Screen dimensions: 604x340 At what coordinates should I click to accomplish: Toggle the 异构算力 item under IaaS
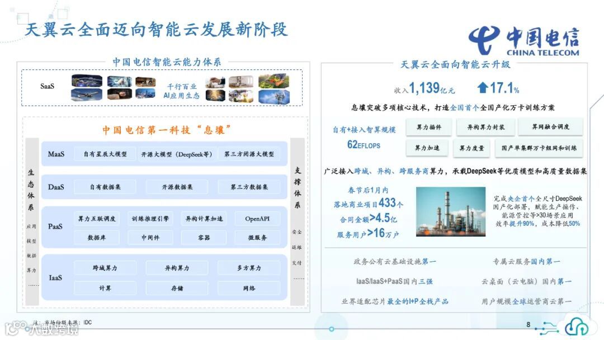pos(177,268)
